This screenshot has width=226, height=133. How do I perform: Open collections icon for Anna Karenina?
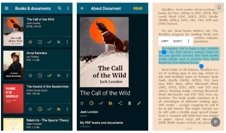59,76
